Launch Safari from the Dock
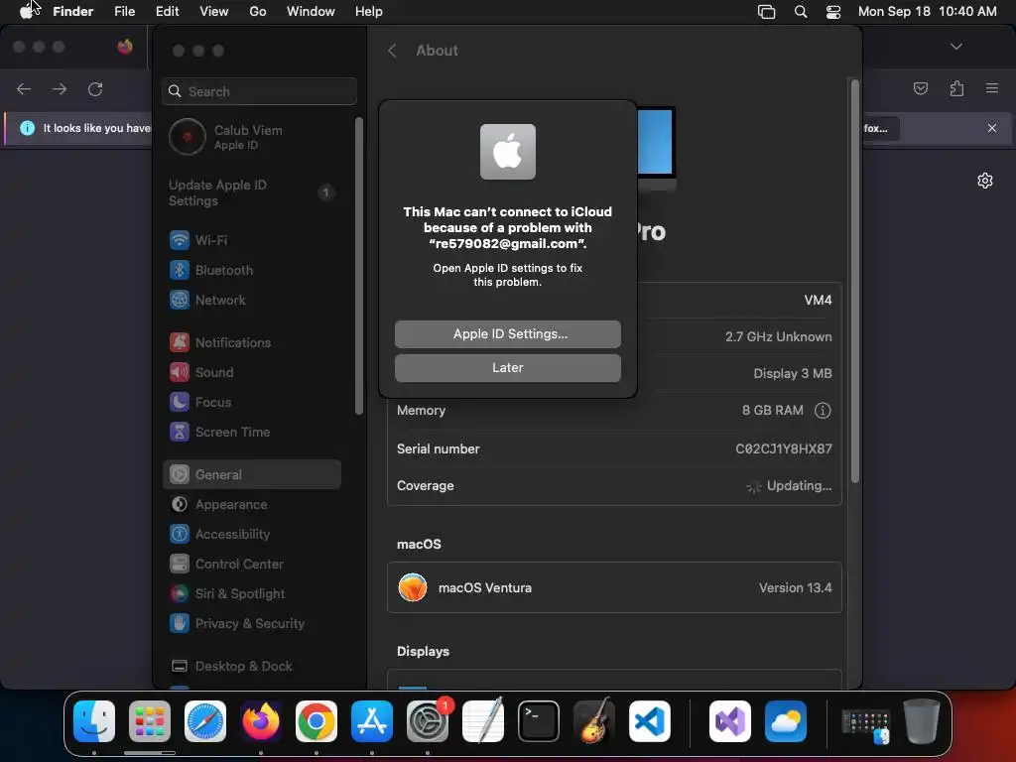Image resolution: width=1016 pixels, height=762 pixels. click(x=204, y=721)
